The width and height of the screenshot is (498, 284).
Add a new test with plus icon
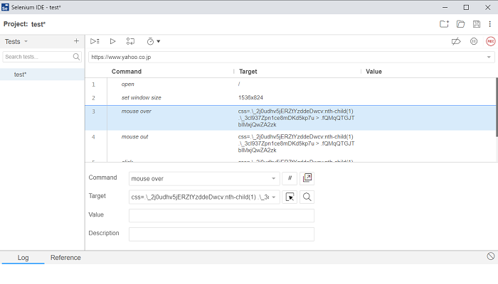tap(76, 41)
